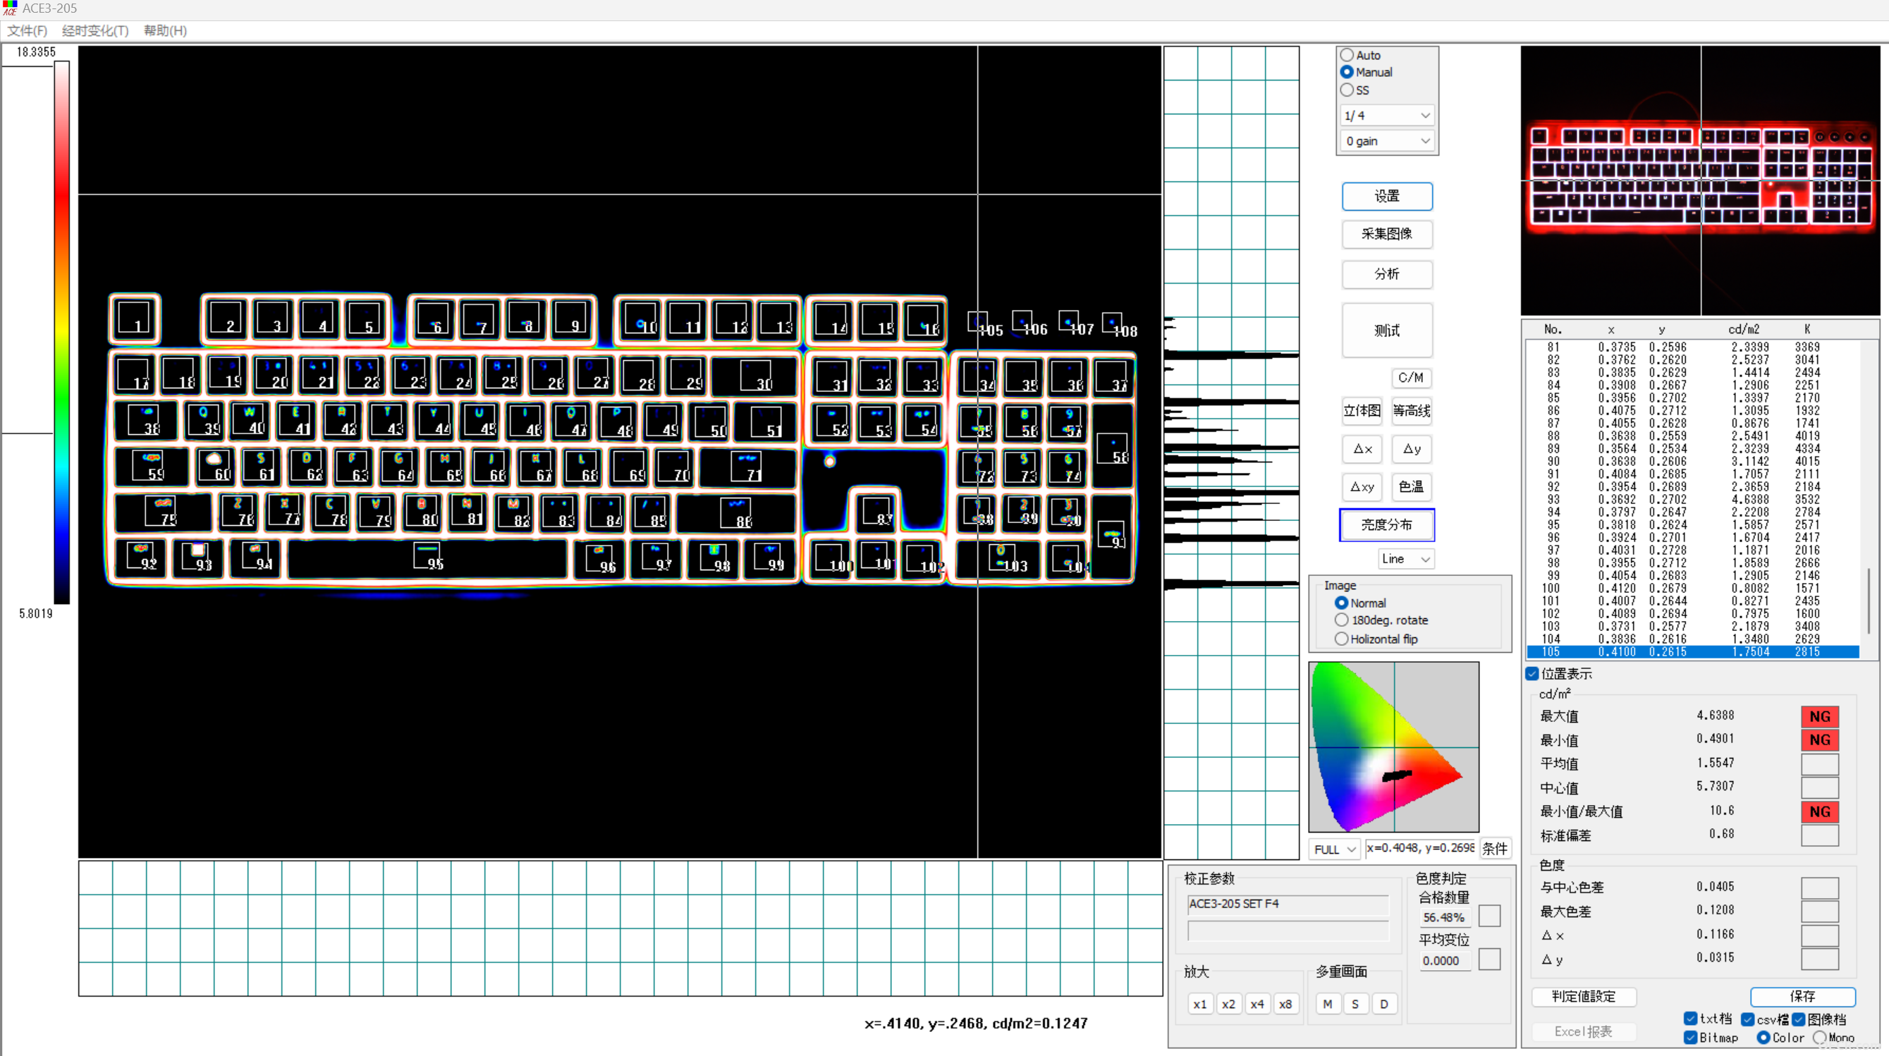Zoom to x2 magnification
This screenshot has width=1889, height=1056.
pos(1228,1005)
